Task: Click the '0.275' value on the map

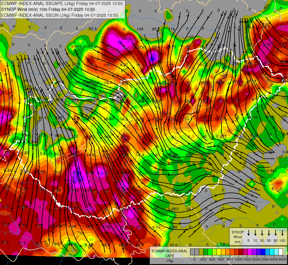Action: [222, 136]
